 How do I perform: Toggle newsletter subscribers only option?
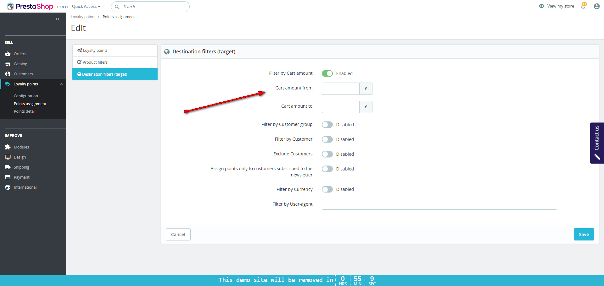(x=327, y=169)
